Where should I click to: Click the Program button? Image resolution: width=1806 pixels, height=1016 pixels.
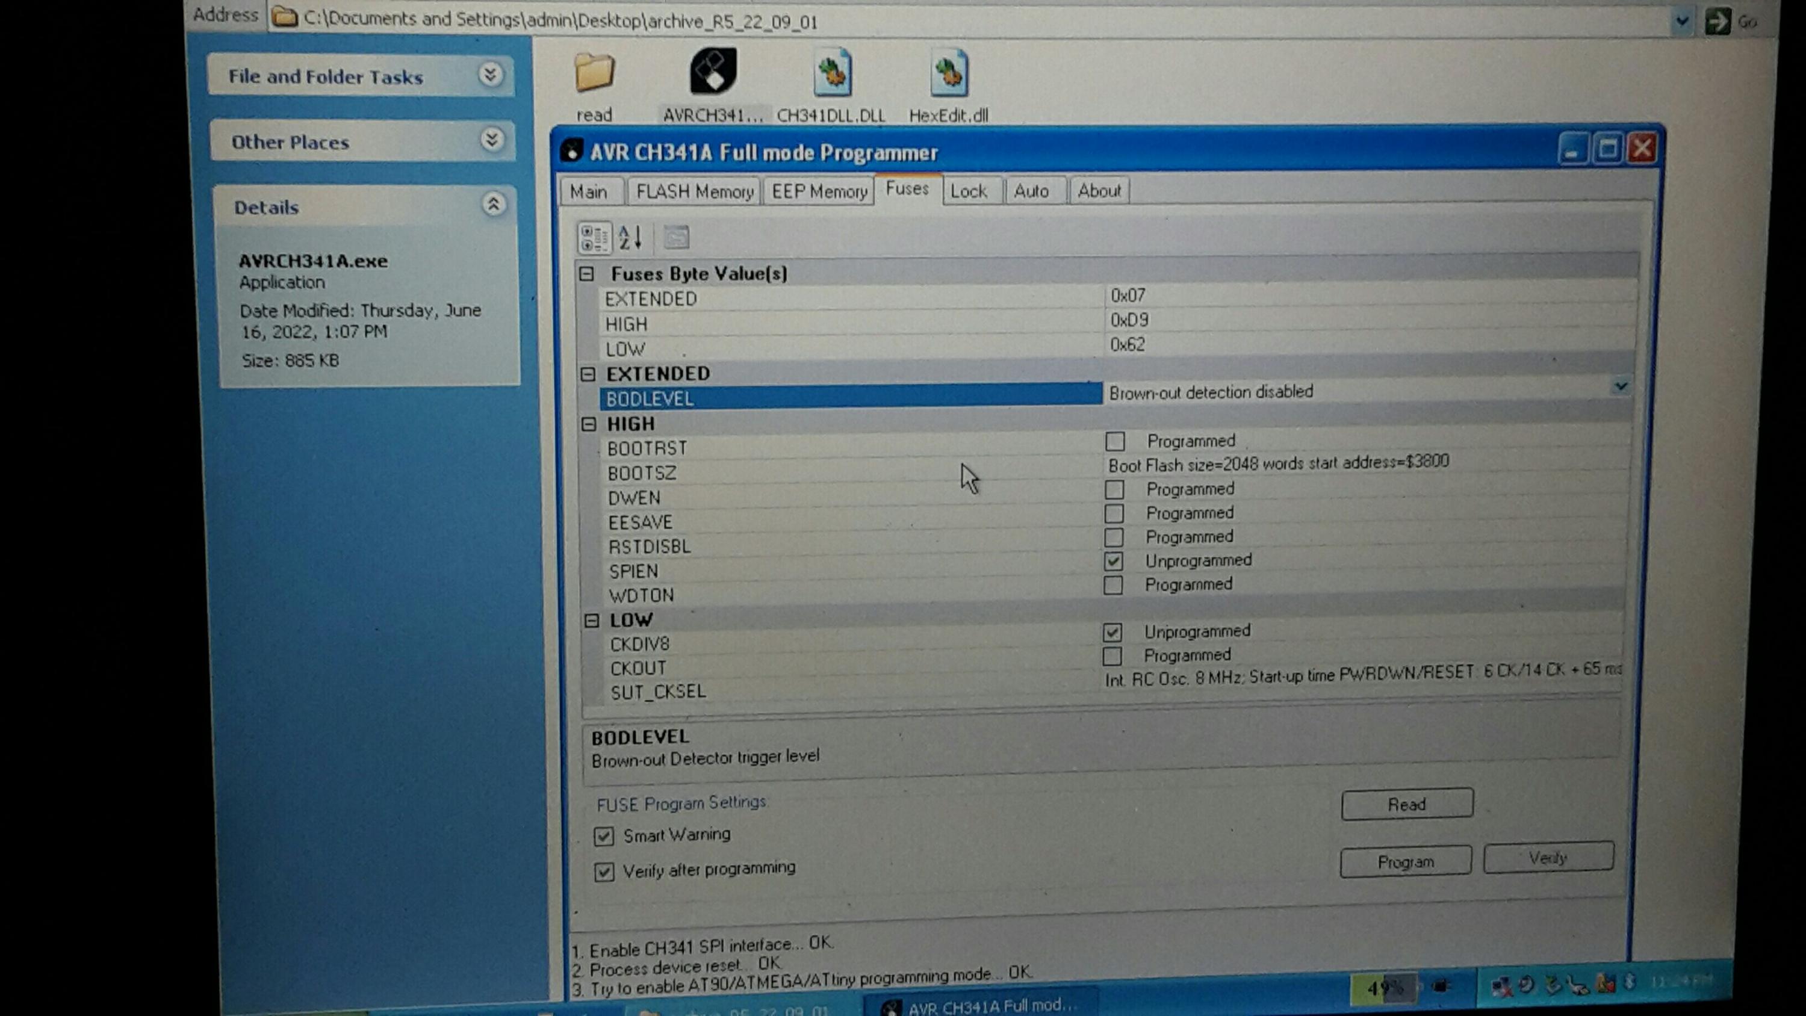pos(1405,862)
